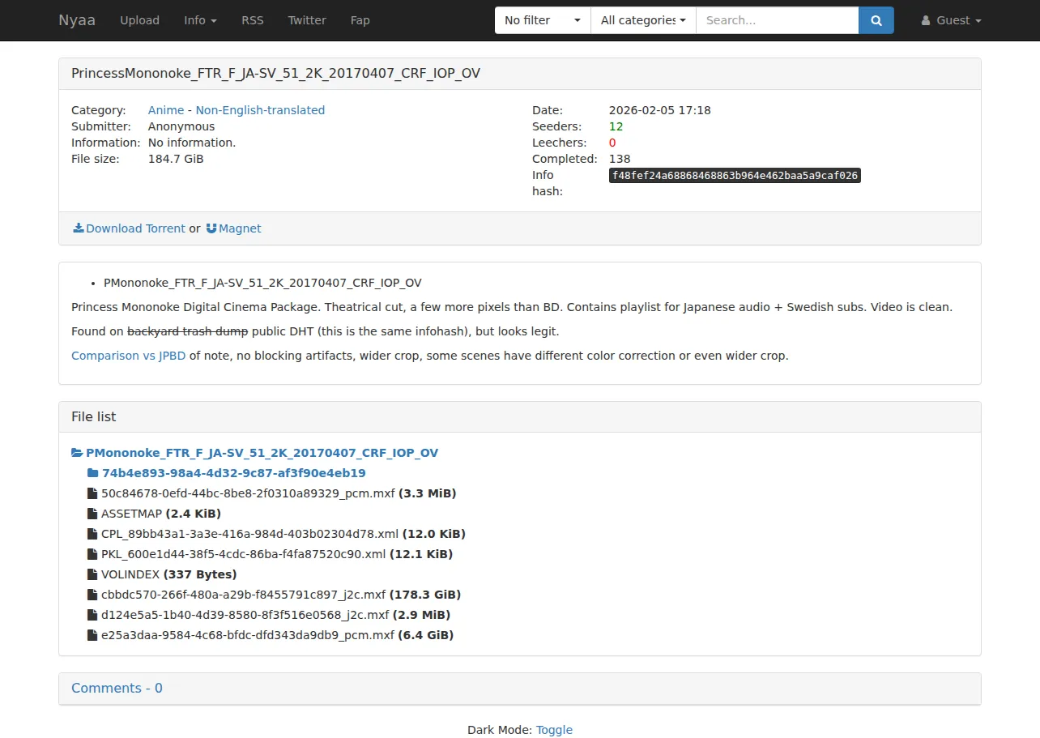This screenshot has width=1040, height=738.
Task: Click file icon beside CPL_89bb43a1 xml
Action: (x=92, y=534)
